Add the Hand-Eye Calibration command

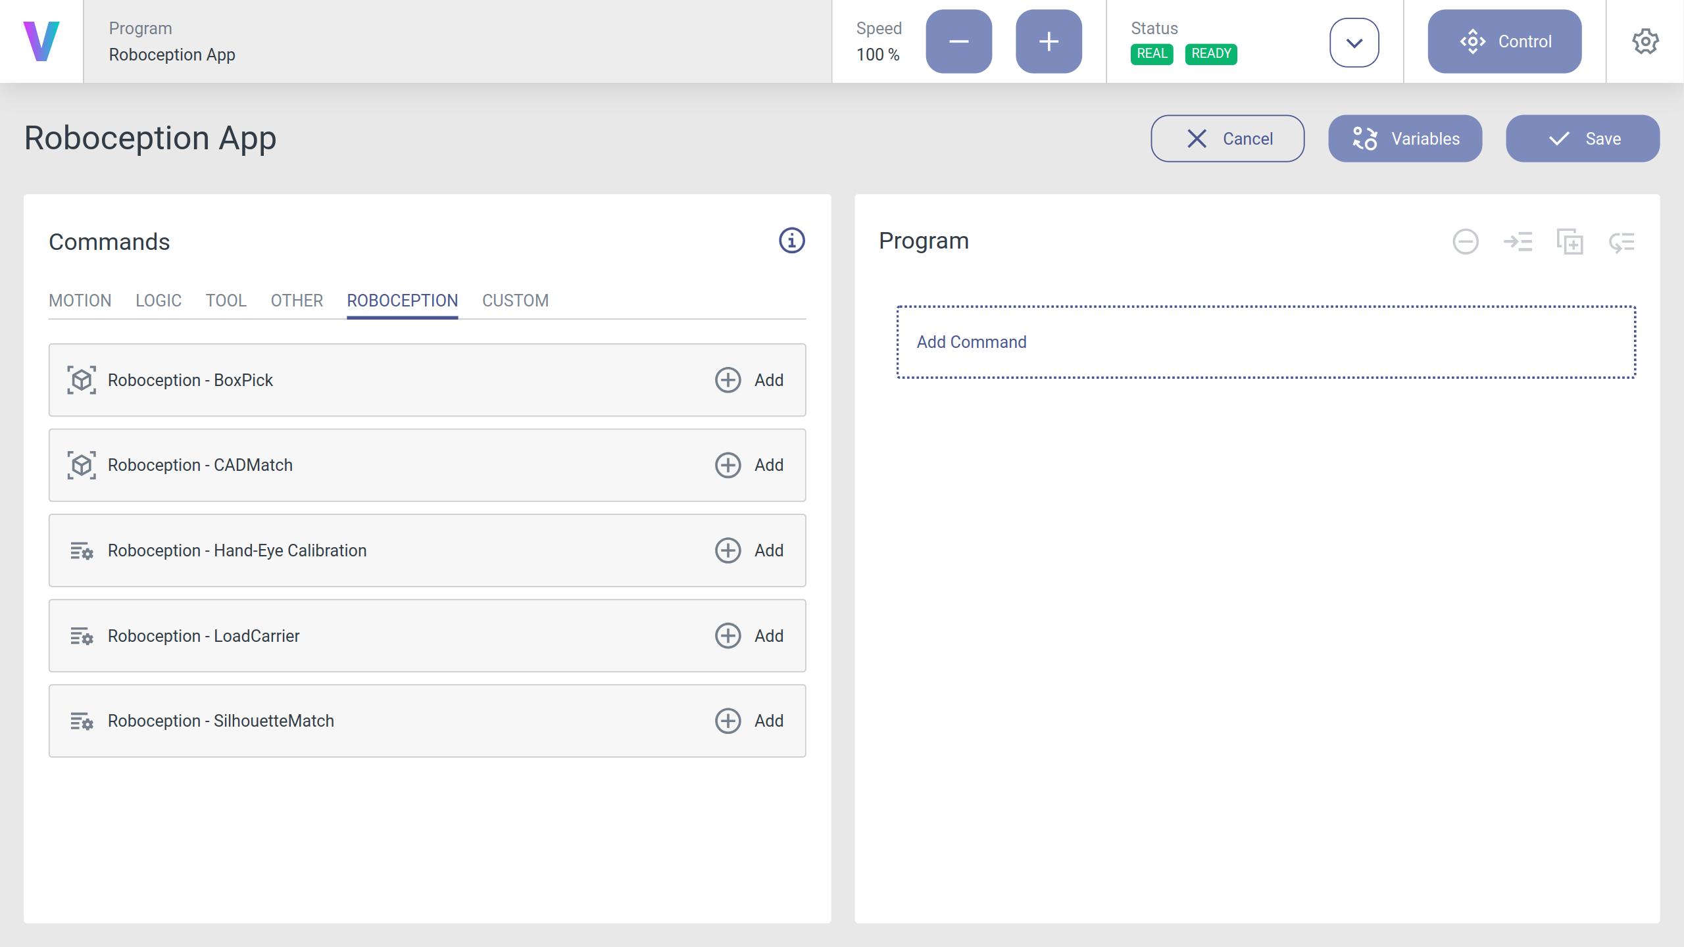click(x=749, y=550)
